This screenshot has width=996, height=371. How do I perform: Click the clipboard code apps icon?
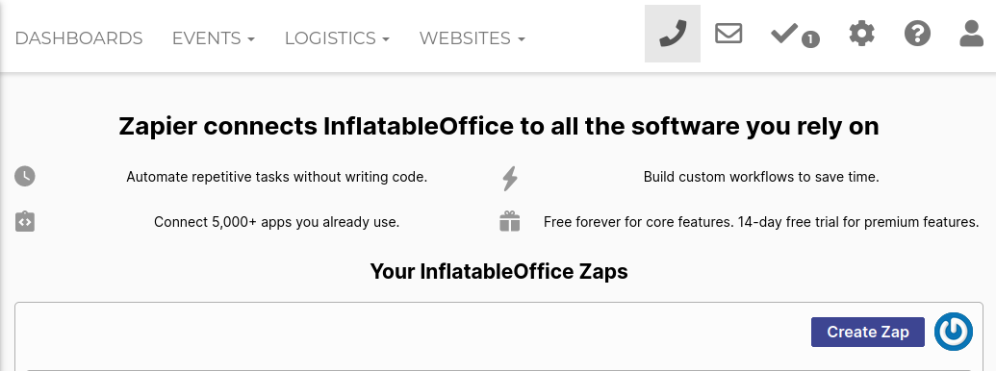25,222
